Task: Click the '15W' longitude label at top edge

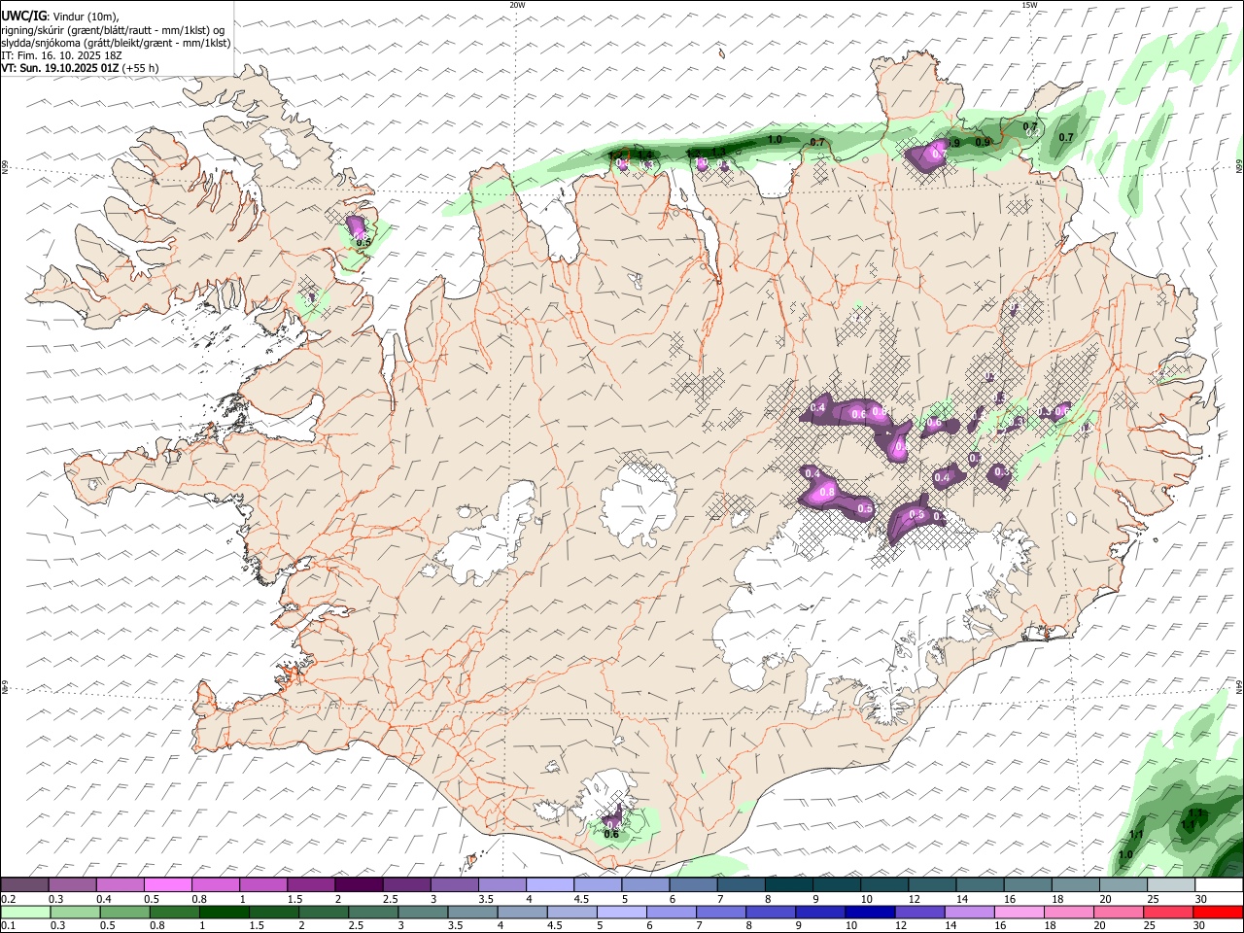Action: 1029,5
